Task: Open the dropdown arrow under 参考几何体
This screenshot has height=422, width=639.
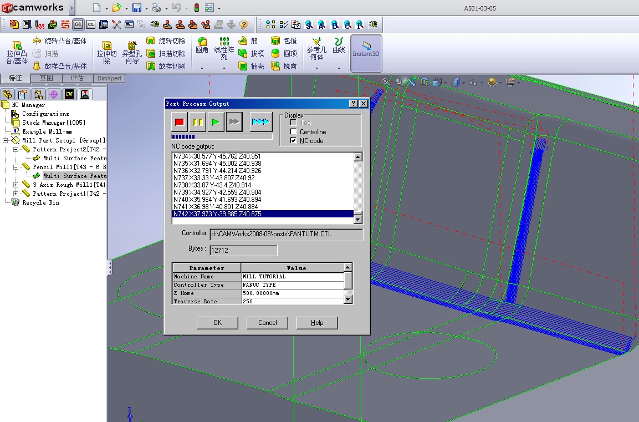Action: 316,69
